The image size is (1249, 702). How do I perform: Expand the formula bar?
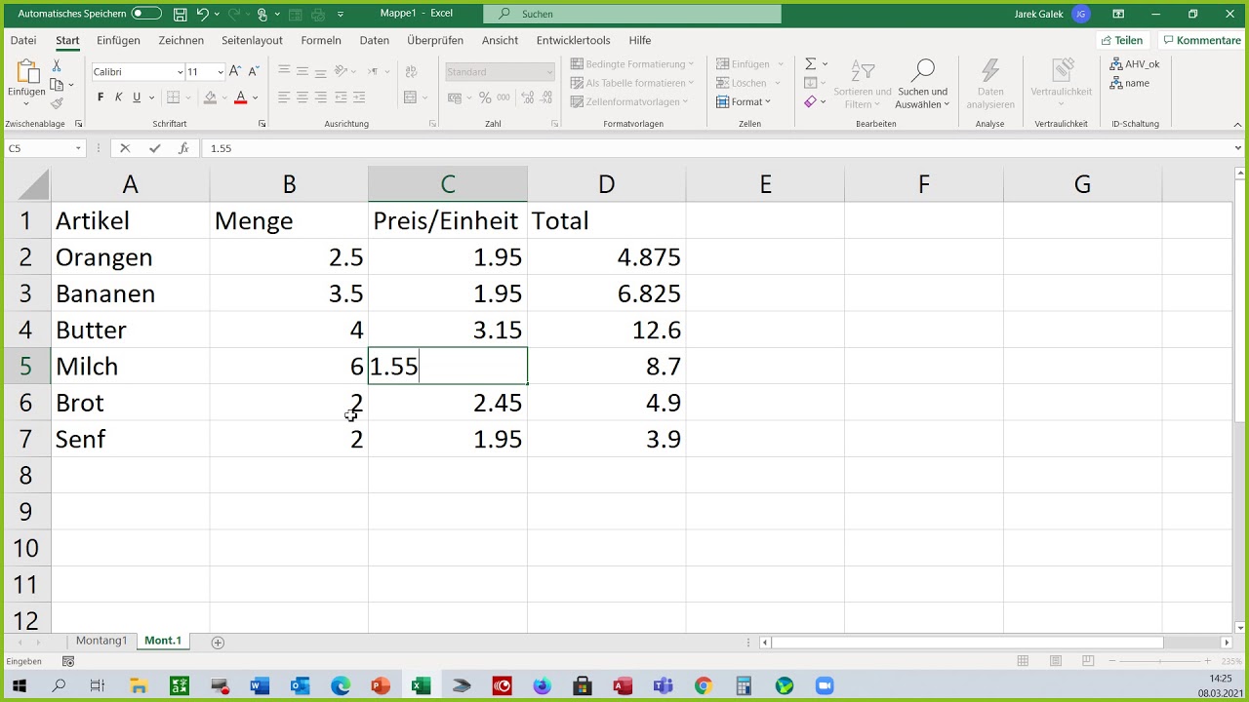pyautogui.click(x=1238, y=148)
